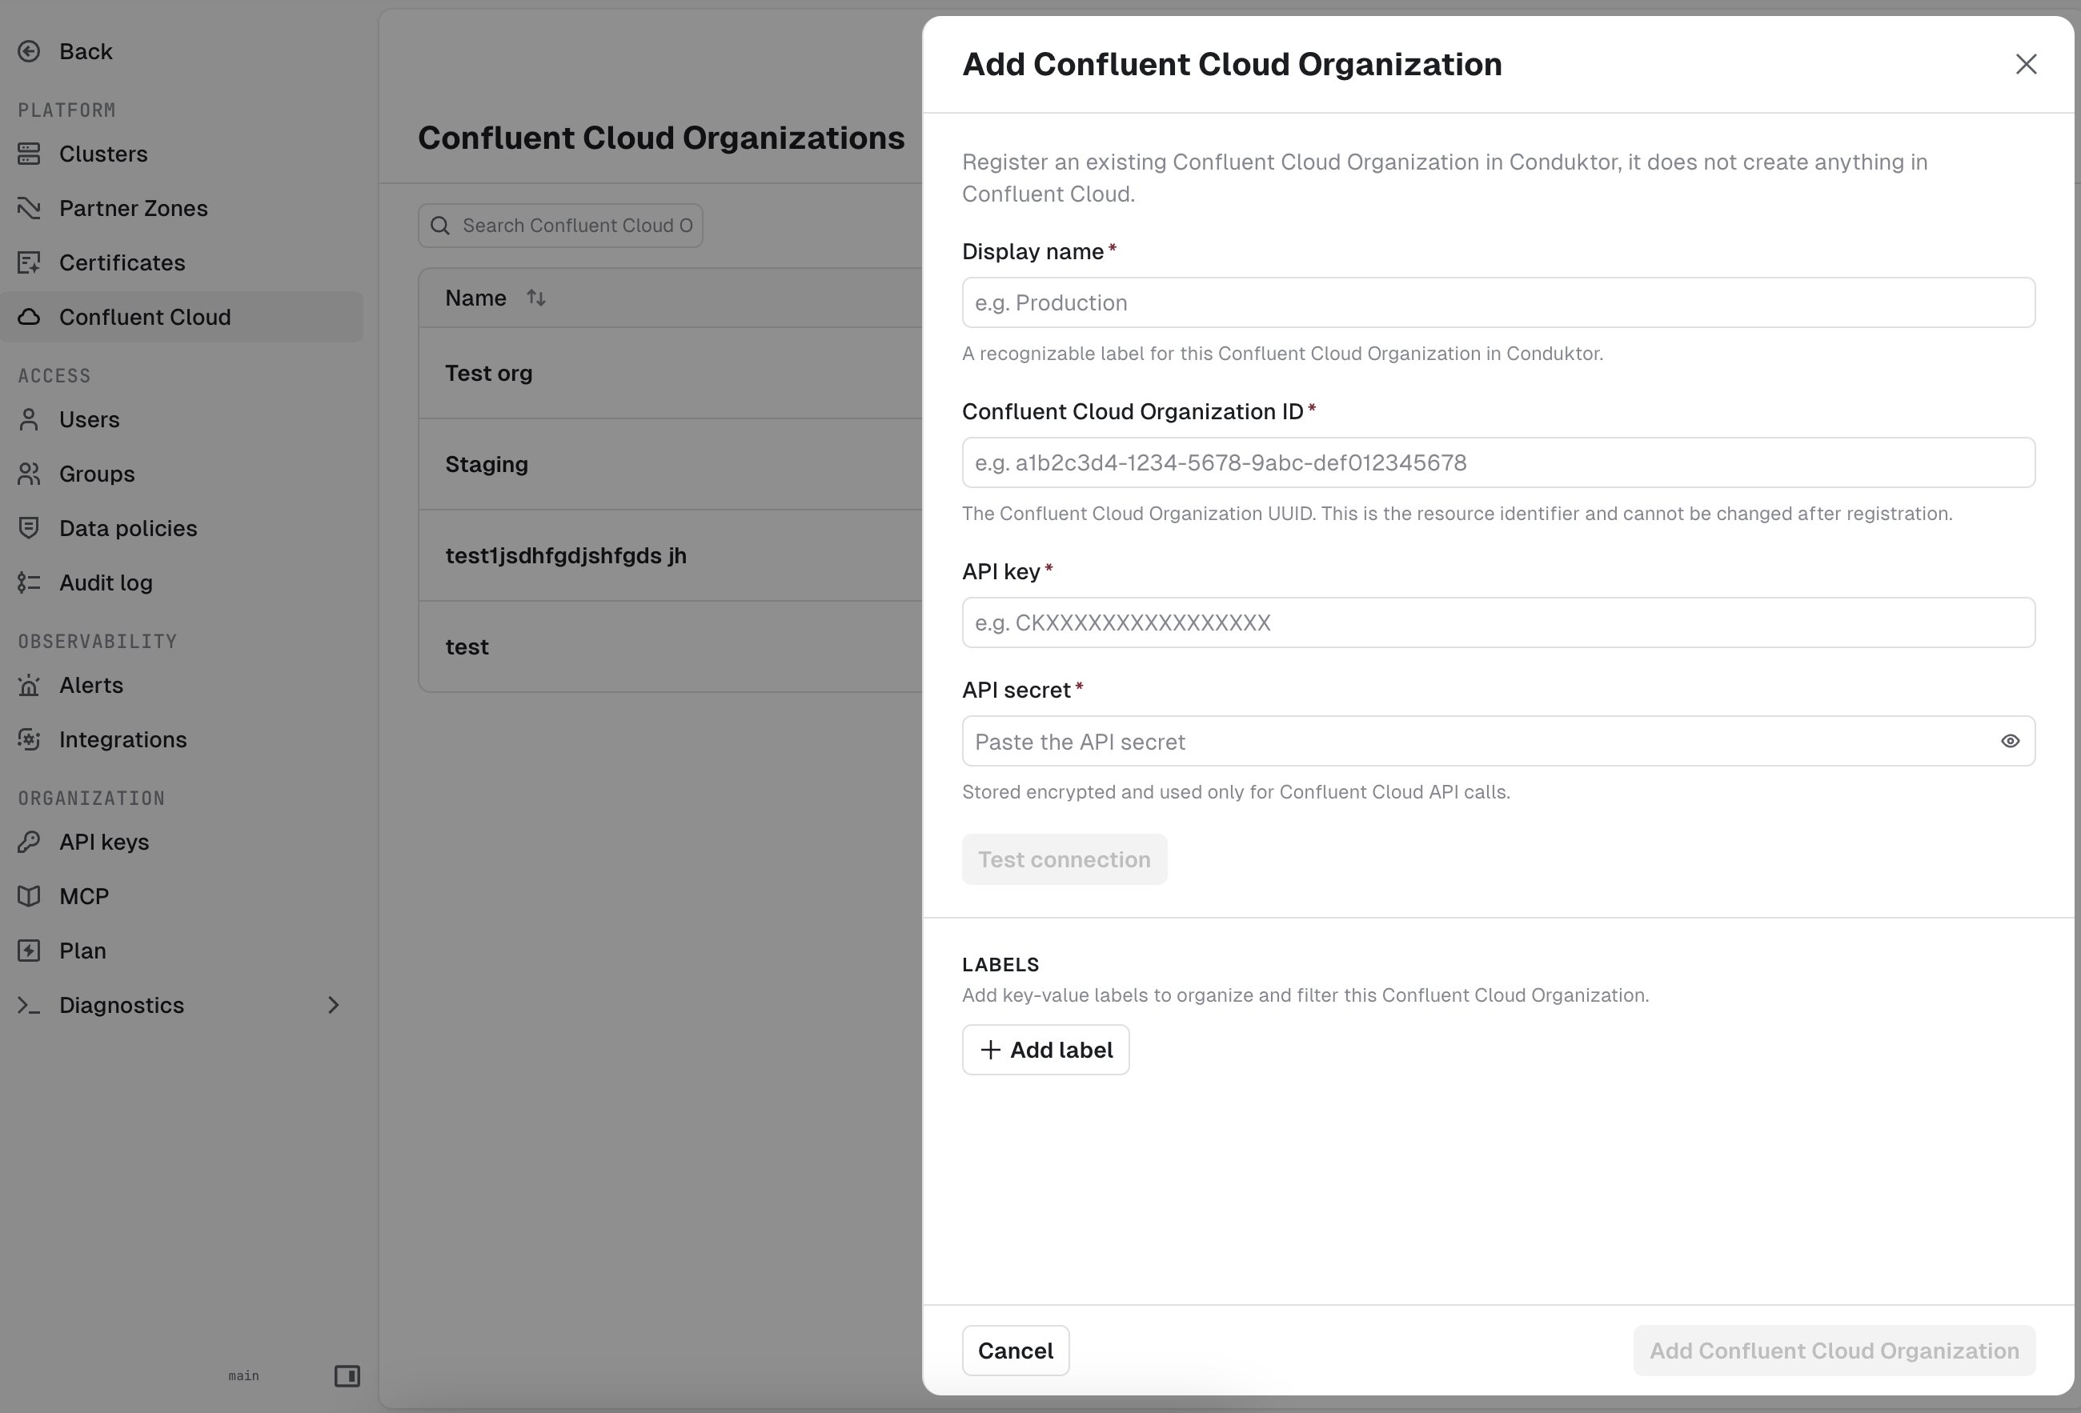
Task: Focus Confluent Cloud Organization ID field
Action: 1498,463
